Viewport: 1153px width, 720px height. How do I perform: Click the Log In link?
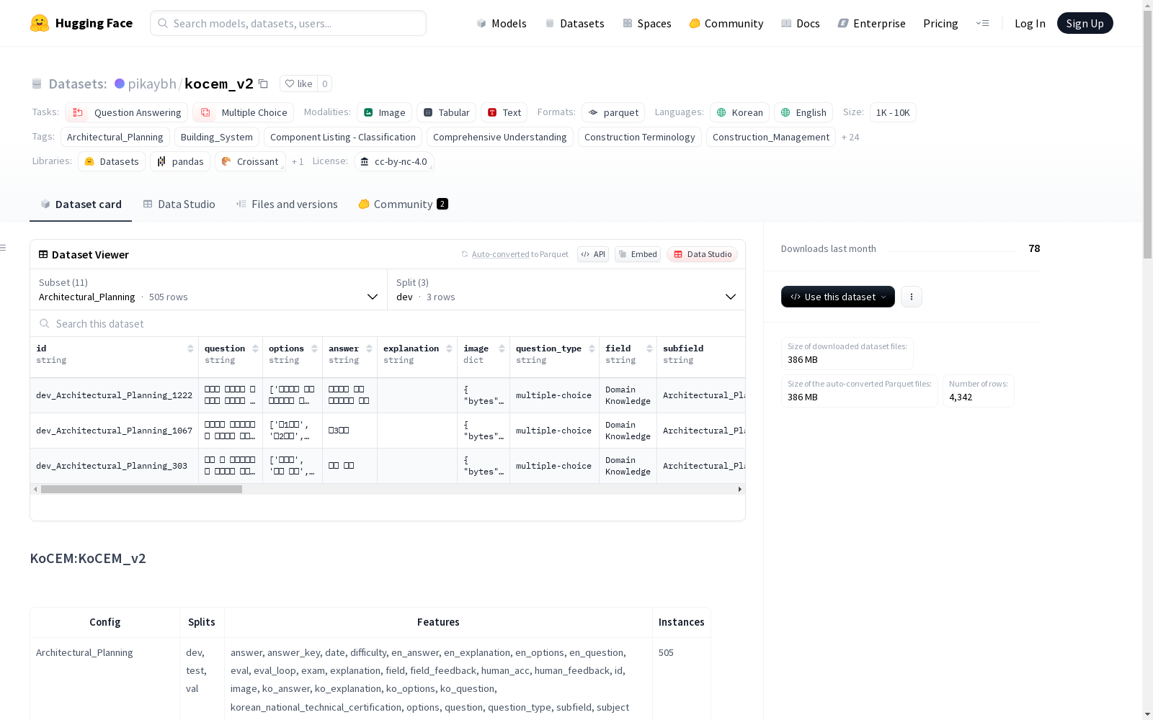1030,23
